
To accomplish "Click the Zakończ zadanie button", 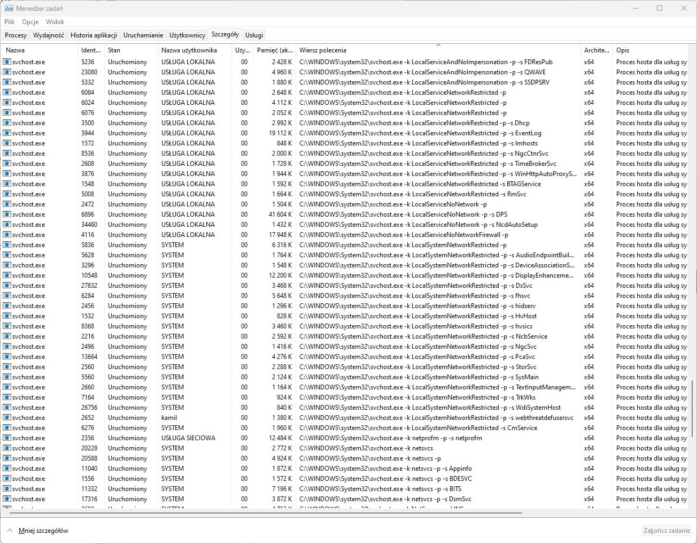I will point(667,531).
